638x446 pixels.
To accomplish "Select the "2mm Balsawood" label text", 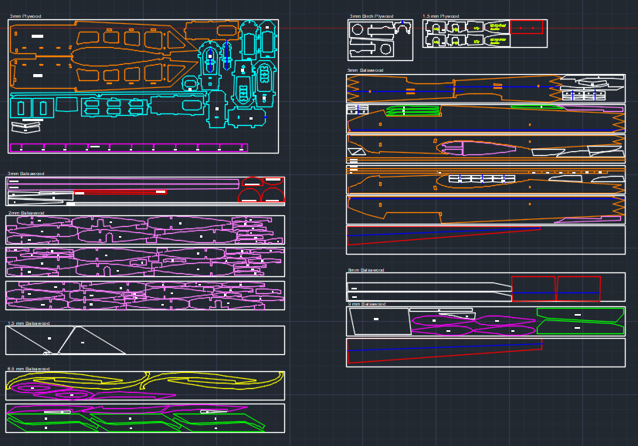I will [26, 213].
